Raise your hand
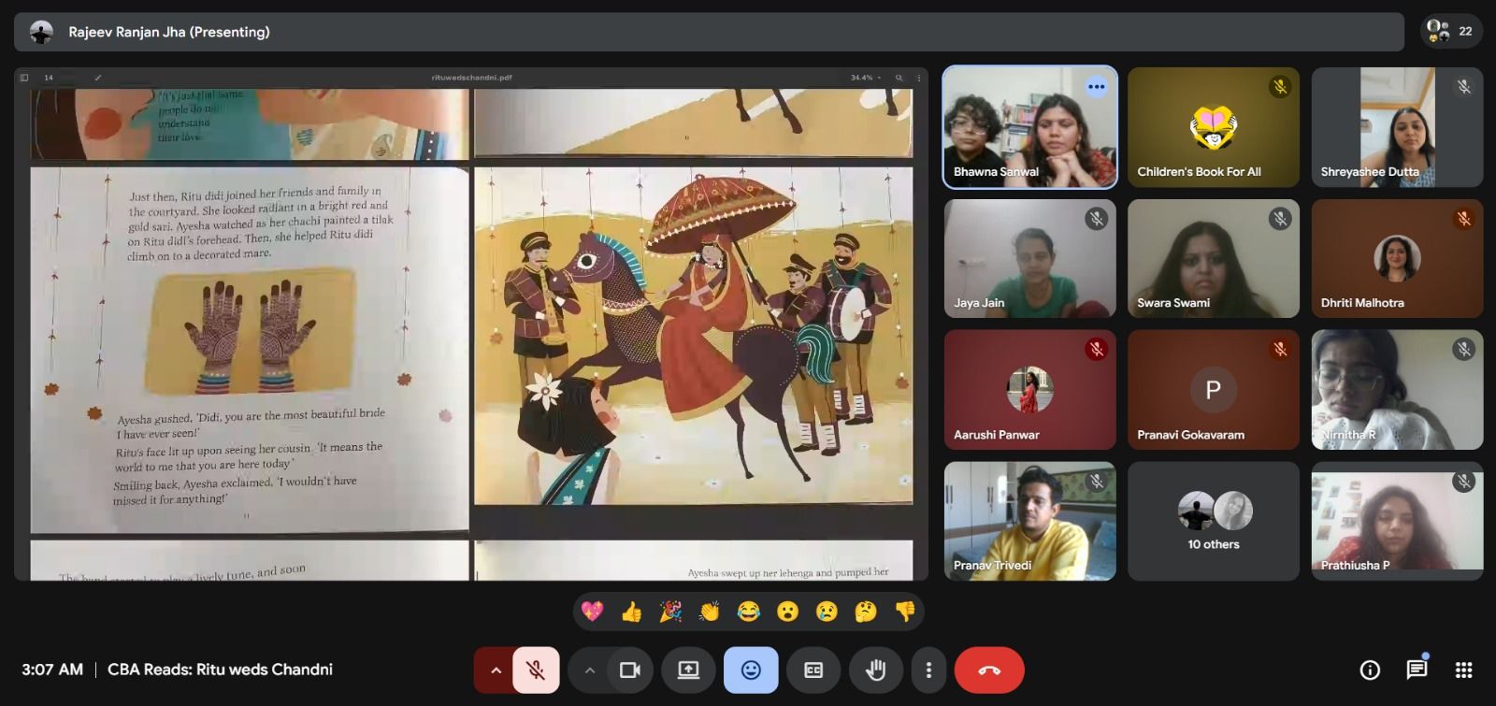The width and height of the screenshot is (1496, 706). (876, 670)
